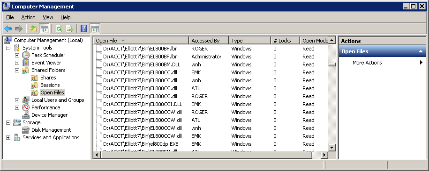Expand the Task Scheduler node
The image size is (429, 171).
[17, 55]
